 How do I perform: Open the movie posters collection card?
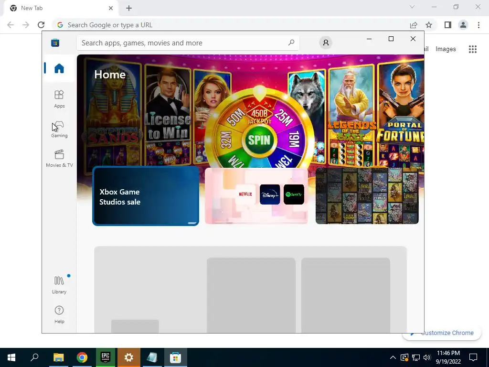tap(367, 196)
